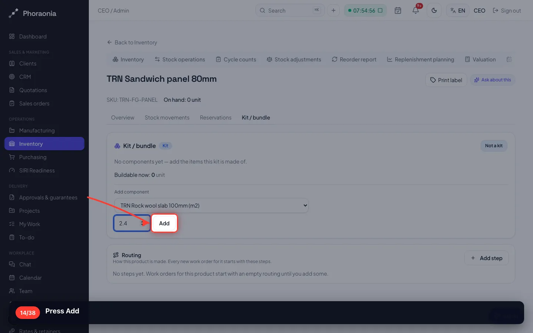Open My Work in the sidebar
Screen dimensions: 533x333
pos(44,224)
